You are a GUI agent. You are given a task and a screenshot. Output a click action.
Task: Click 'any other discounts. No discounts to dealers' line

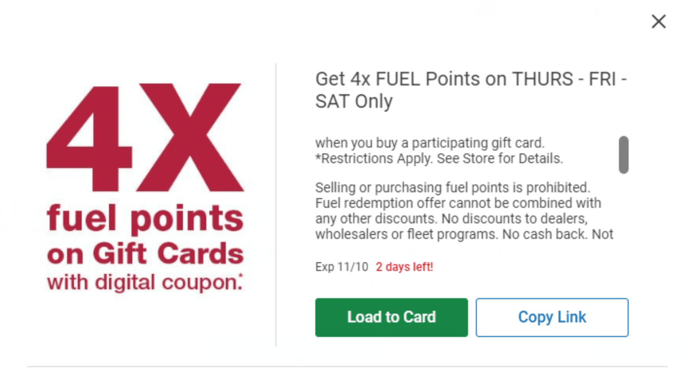(x=453, y=219)
